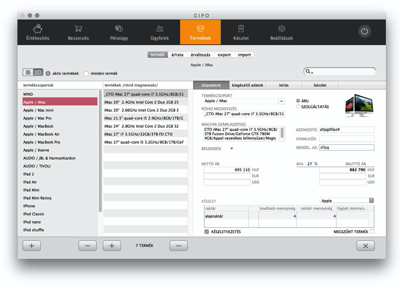Click the empty VONALKÓD field
Screen dimensions: 401x288
[x=347, y=139]
